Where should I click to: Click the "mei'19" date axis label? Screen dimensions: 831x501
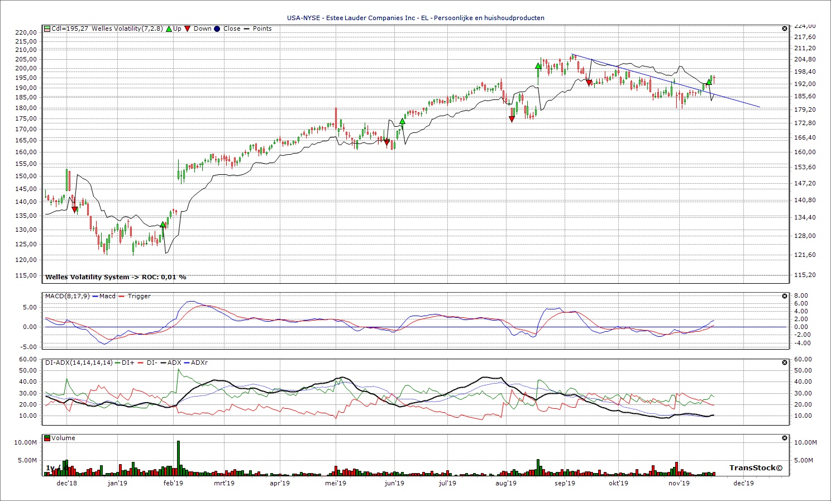coord(336,483)
